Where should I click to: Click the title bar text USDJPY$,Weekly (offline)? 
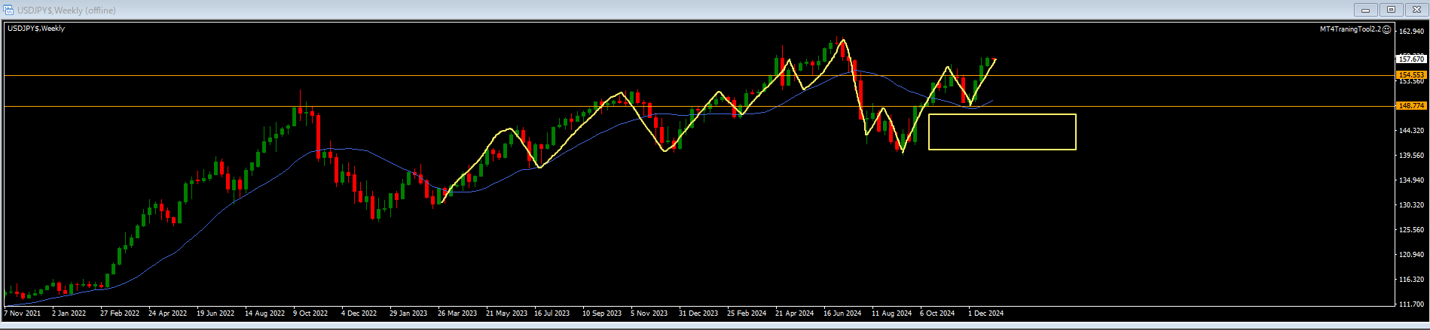[x=66, y=11]
